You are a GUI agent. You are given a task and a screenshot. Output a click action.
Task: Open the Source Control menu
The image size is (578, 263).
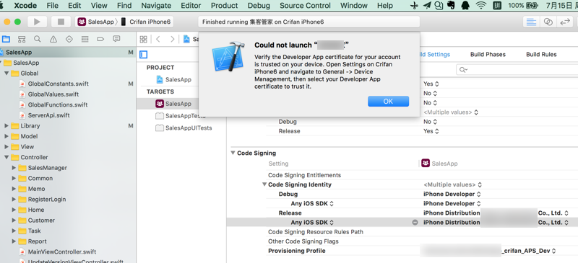305,6
